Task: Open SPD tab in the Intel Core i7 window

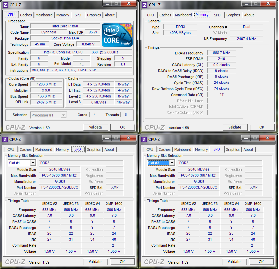Action: tap(78, 15)
